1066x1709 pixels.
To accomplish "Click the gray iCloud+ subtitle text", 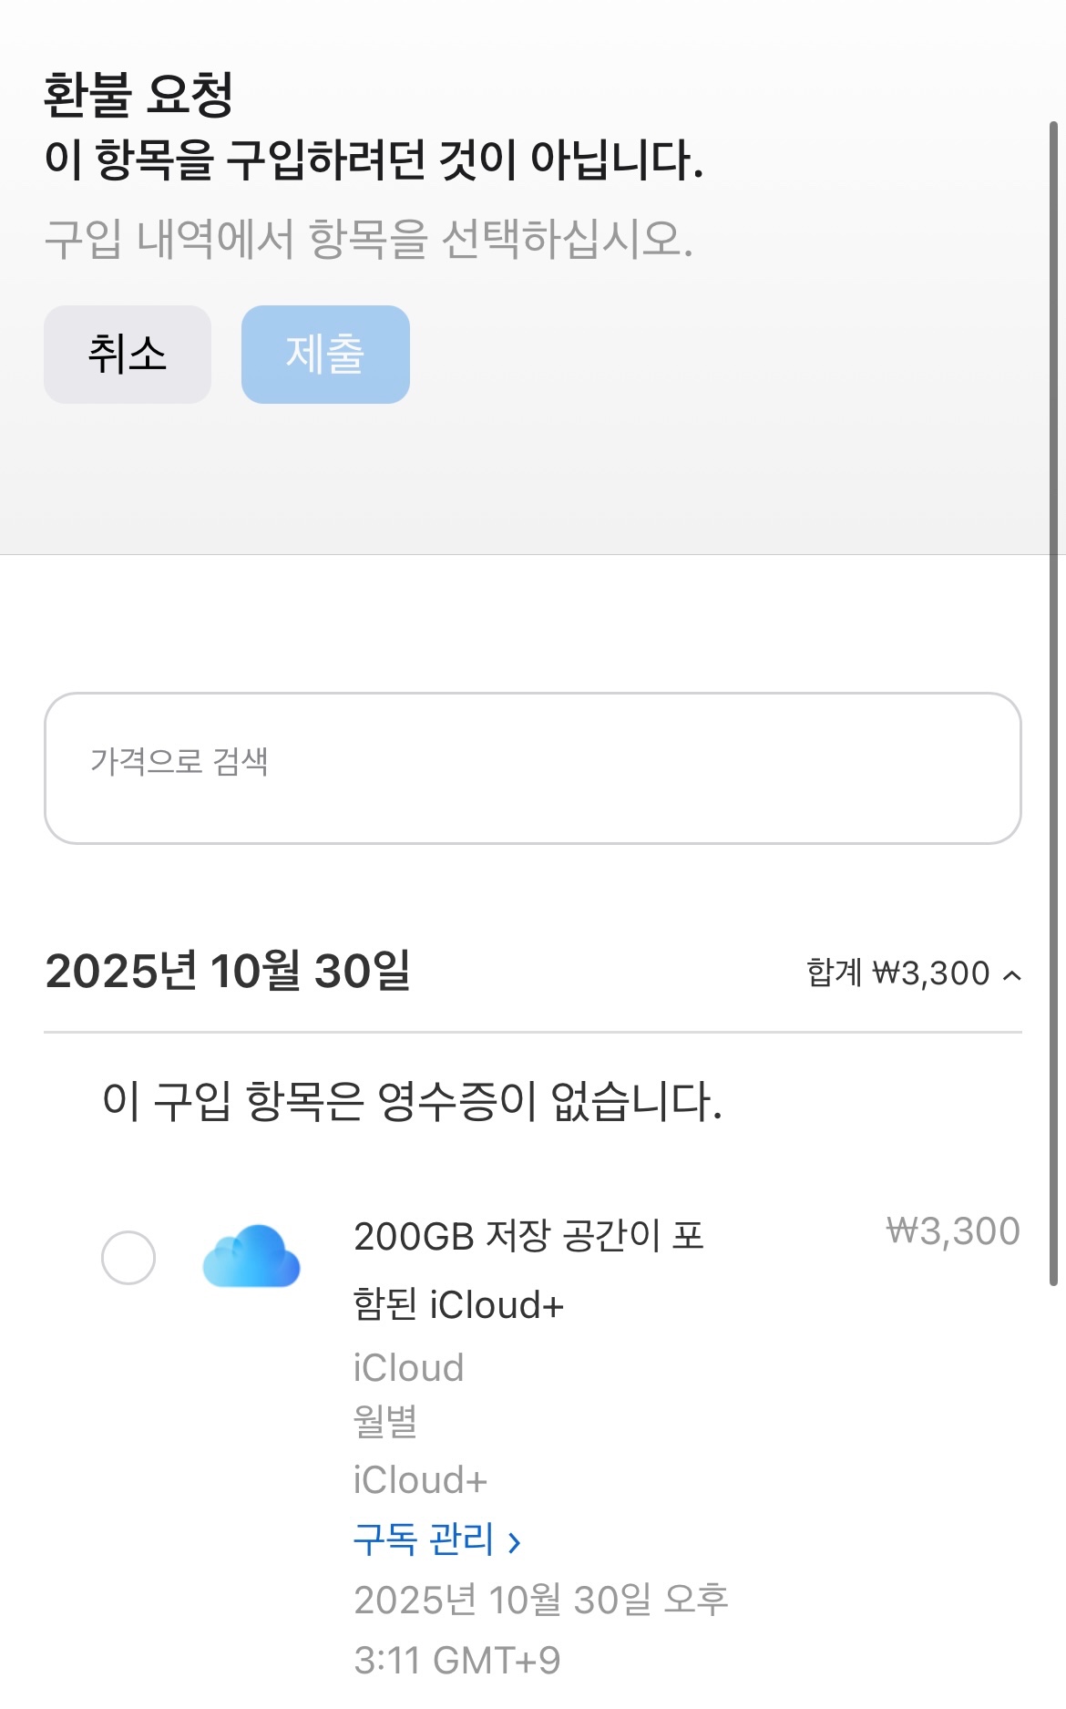I will tap(420, 1480).
